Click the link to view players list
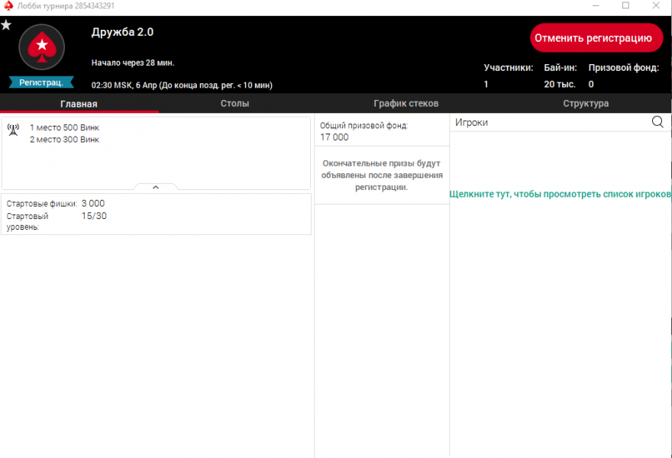Screen dimensions: 672x458 point(561,195)
